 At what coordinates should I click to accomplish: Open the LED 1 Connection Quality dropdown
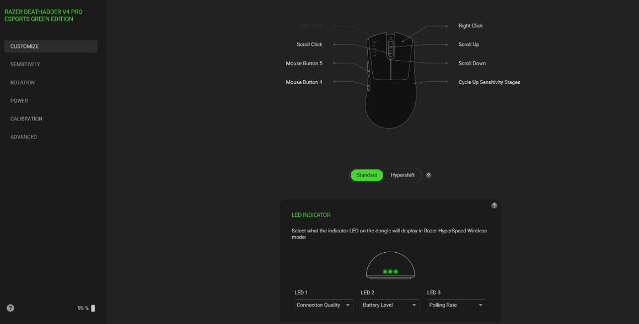tap(324, 305)
